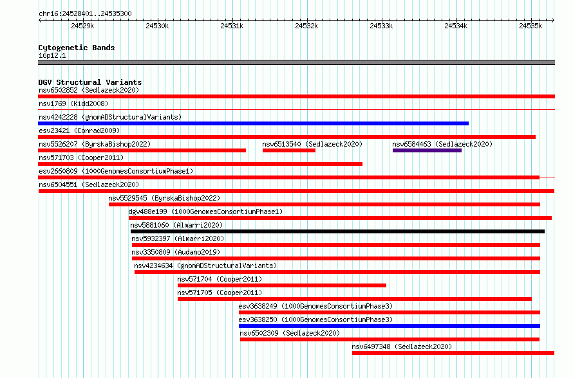
Task: Click the nsv6502852 (Sedlazeck2020) red variant bar
Action: point(296,96)
